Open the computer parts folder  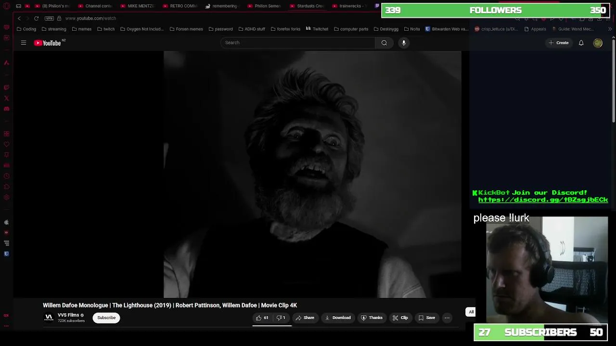351,29
